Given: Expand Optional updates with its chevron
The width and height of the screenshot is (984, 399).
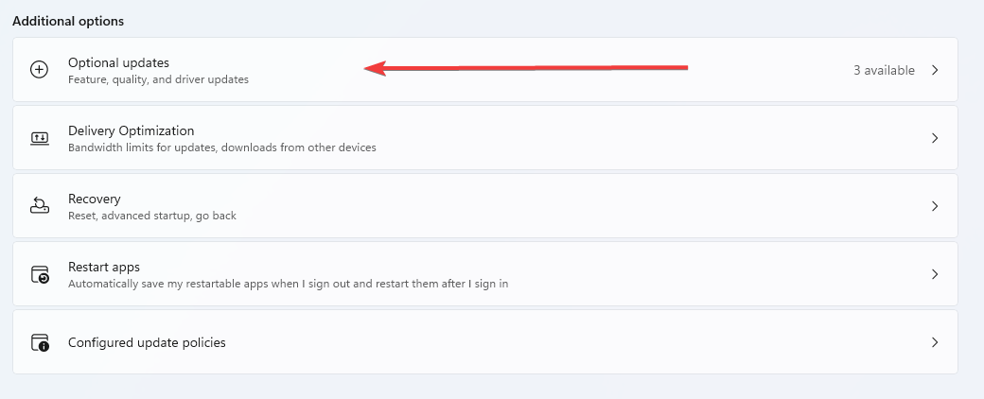Looking at the screenshot, I should click(935, 70).
